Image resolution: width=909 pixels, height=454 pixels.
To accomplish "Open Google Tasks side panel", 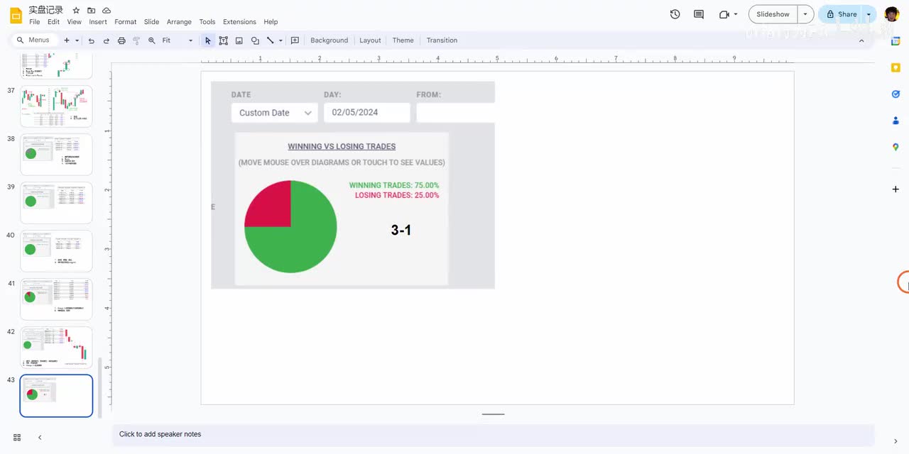I will [896, 94].
